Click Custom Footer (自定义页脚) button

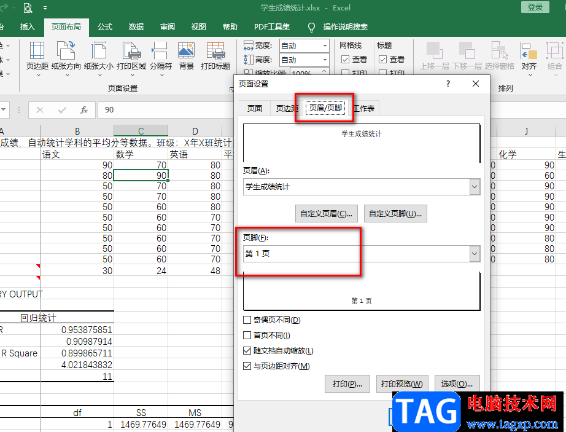point(395,213)
